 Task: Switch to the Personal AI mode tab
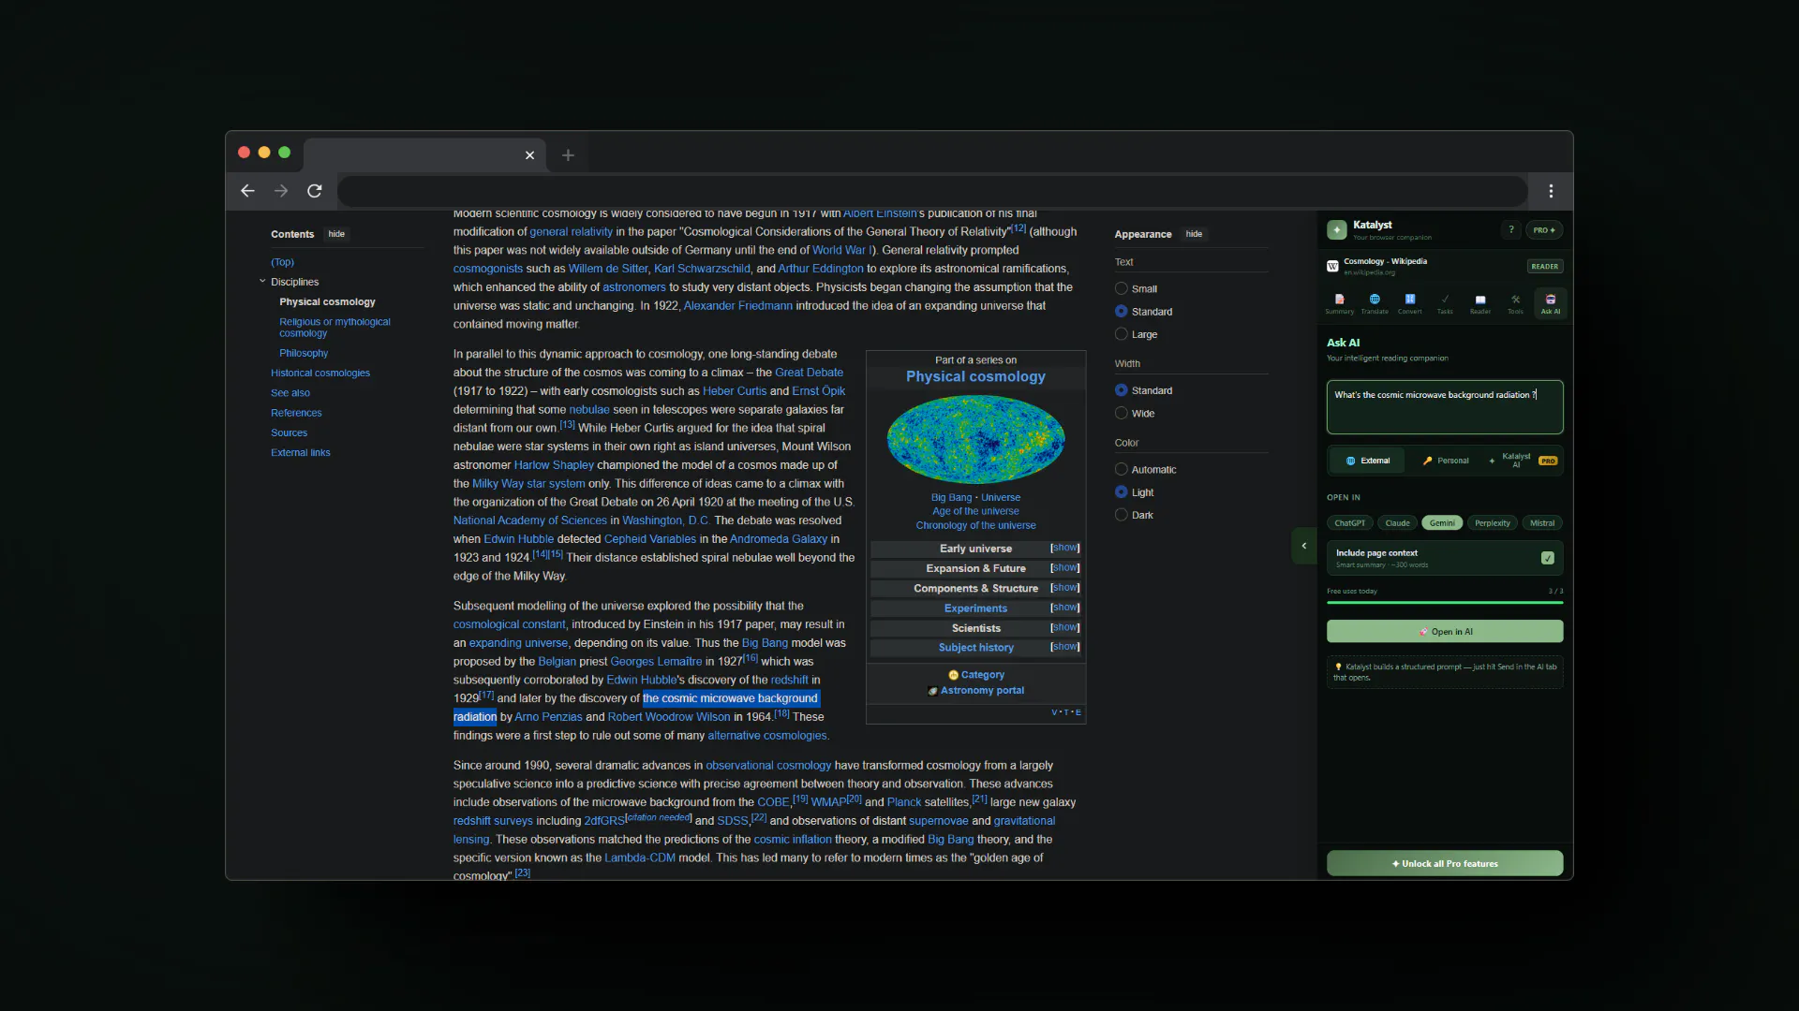point(1446,461)
